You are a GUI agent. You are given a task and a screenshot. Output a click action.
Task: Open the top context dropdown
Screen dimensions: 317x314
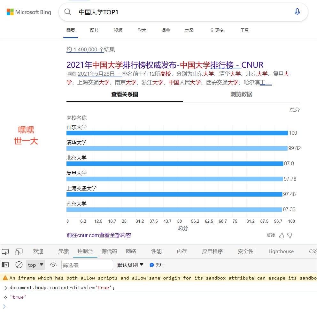(35, 265)
